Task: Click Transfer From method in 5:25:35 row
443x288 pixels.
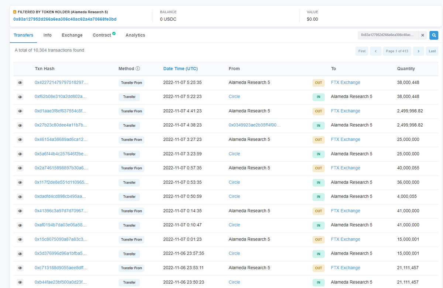Action: coord(131,83)
